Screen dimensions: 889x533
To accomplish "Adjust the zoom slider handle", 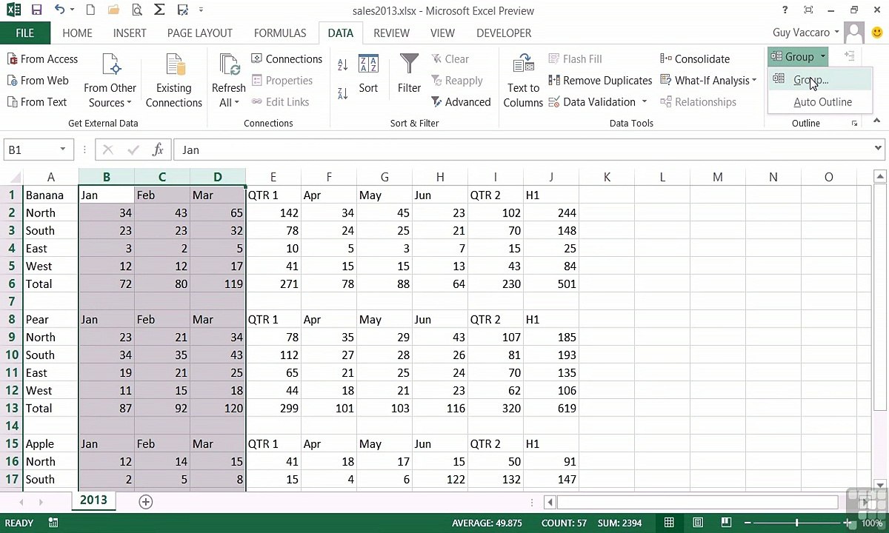I will [797, 523].
